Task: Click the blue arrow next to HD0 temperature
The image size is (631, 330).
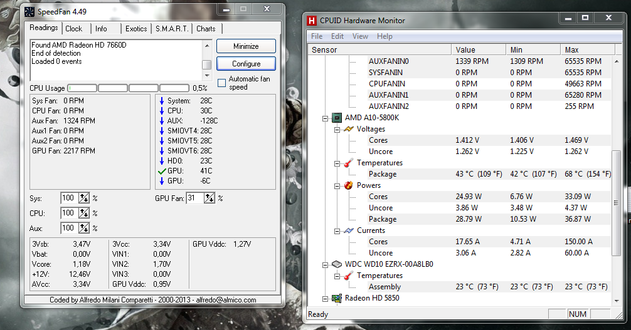Action: (162, 161)
